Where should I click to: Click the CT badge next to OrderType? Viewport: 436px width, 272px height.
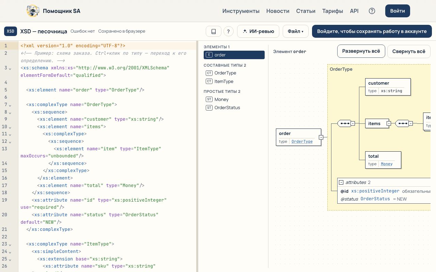pyautogui.click(x=209, y=73)
